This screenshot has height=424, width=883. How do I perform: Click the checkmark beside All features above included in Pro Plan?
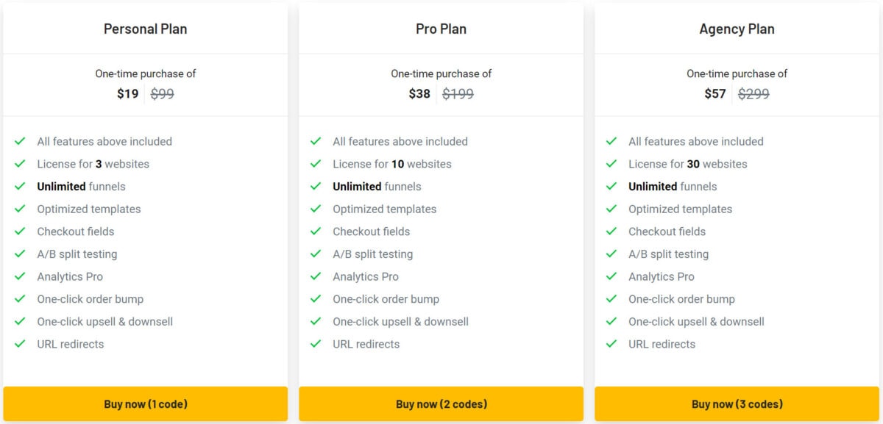pyautogui.click(x=316, y=141)
